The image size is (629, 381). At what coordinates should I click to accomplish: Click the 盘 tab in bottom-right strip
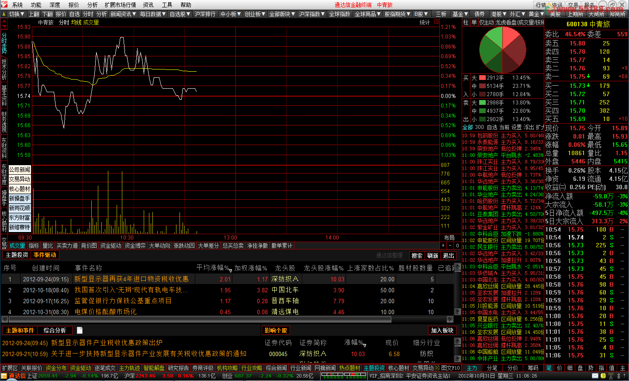click(581, 368)
